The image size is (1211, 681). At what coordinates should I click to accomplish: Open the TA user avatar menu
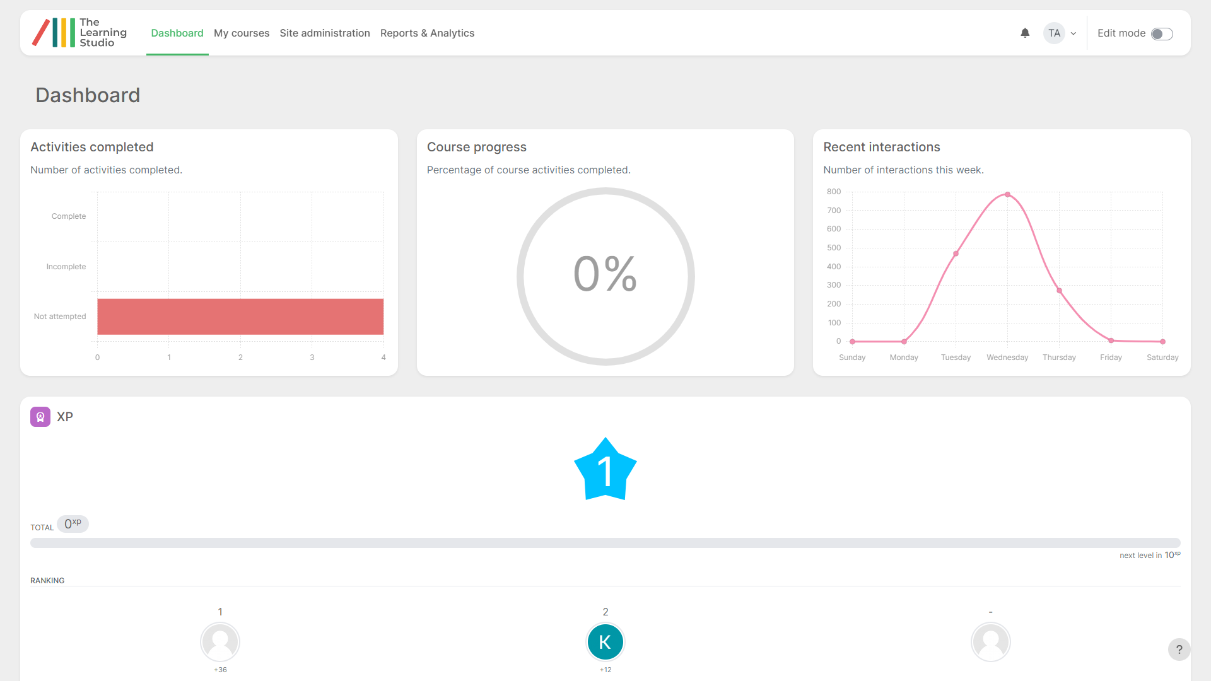1054,33
